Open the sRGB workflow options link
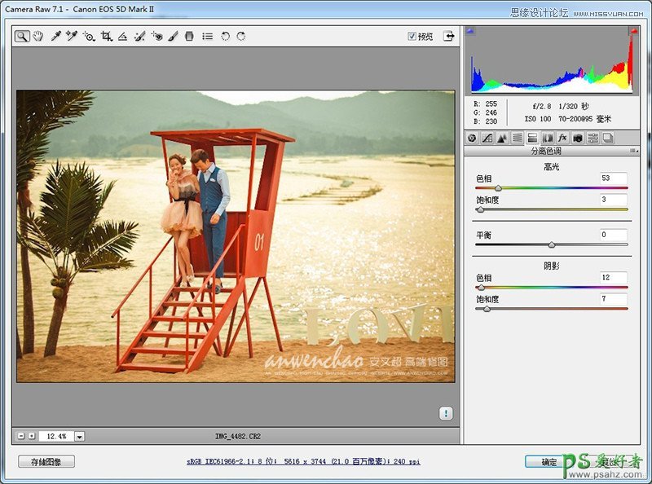The width and height of the screenshot is (652, 484). 303,462
